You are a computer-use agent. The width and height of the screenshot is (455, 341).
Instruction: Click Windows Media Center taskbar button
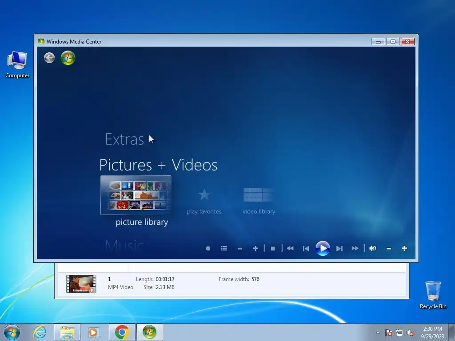149,332
